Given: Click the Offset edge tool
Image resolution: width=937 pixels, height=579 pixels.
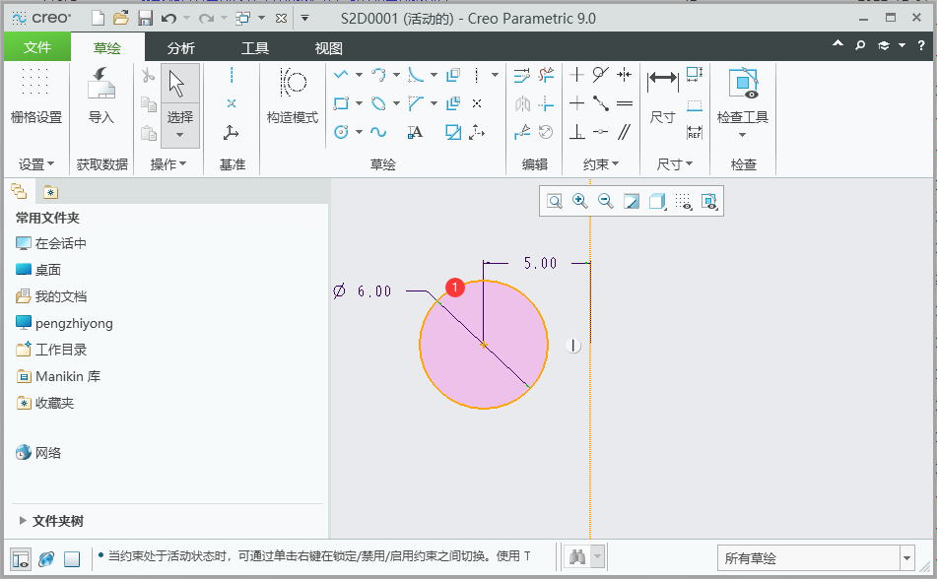Looking at the screenshot, I should coord(453,75).
